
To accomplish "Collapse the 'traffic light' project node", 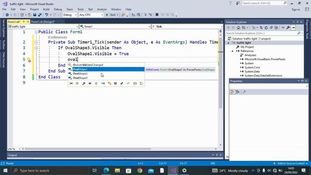I will pos(228,43).
